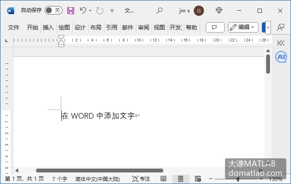The image size is (291, 184).
Task: Enable 专注 Focus mode
Action: [141, 179]
